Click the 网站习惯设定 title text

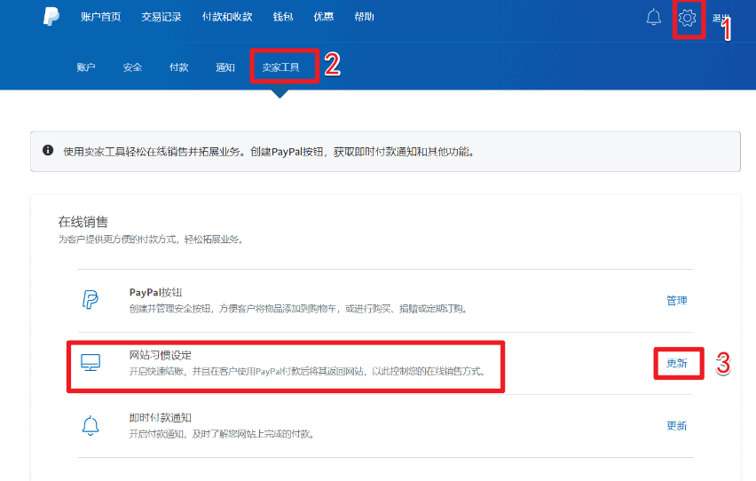click(160, 355)
